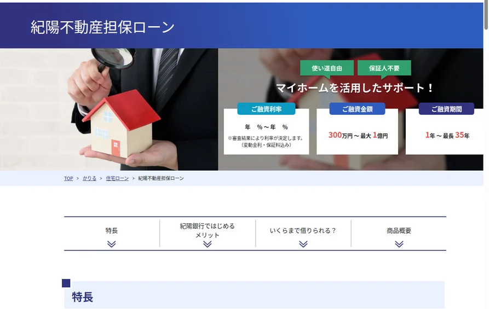Click the ご融資金額 label
The width and height of the screenshot is (489, 309).
coord(358,109)
